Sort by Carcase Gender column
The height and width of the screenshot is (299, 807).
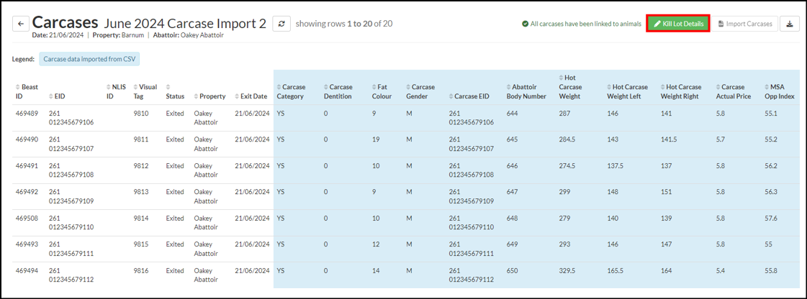(420, 91)
